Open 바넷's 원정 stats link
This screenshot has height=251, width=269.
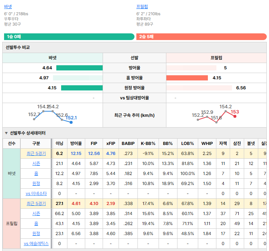point(36,184)
